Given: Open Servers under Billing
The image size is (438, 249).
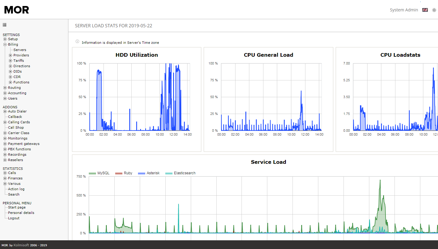Looking at the screenshot, I should [x=20, y=50].
